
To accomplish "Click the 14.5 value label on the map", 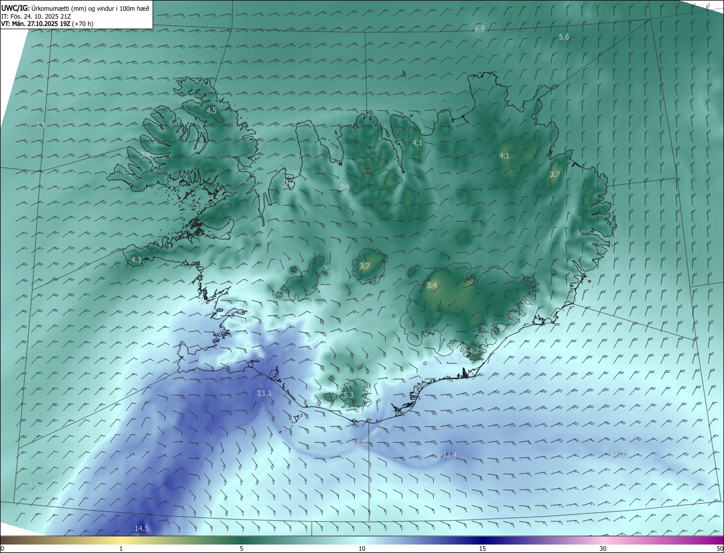I will pos(141,528).
